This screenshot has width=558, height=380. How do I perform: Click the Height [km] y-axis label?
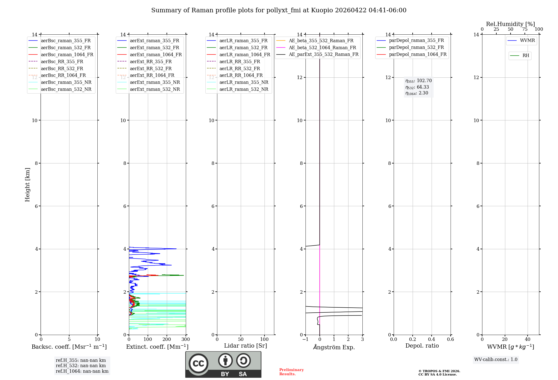[x=27, y=184]
